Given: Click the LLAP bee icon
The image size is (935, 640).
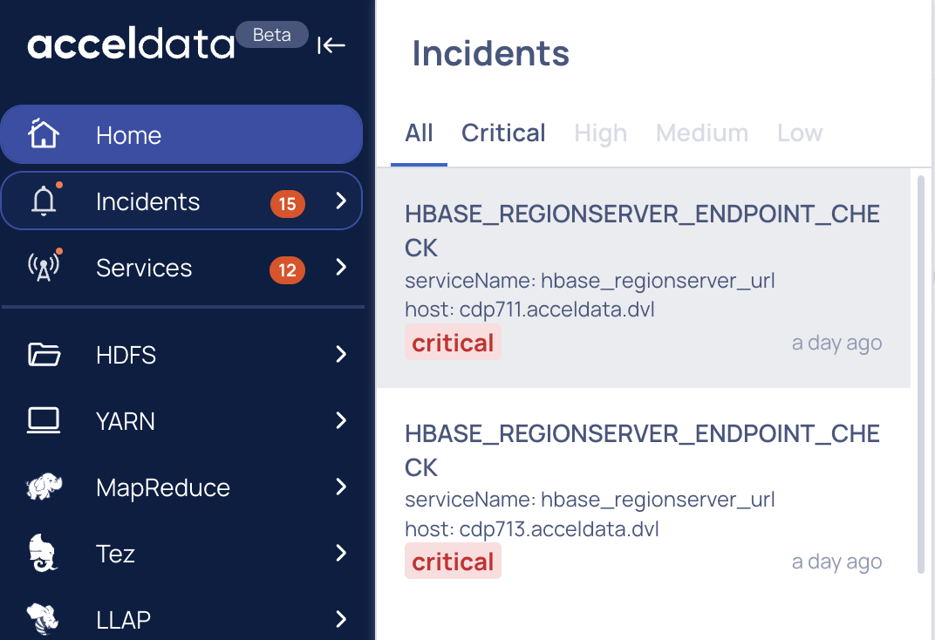Looking at the screenshot, I should [43, 618].
